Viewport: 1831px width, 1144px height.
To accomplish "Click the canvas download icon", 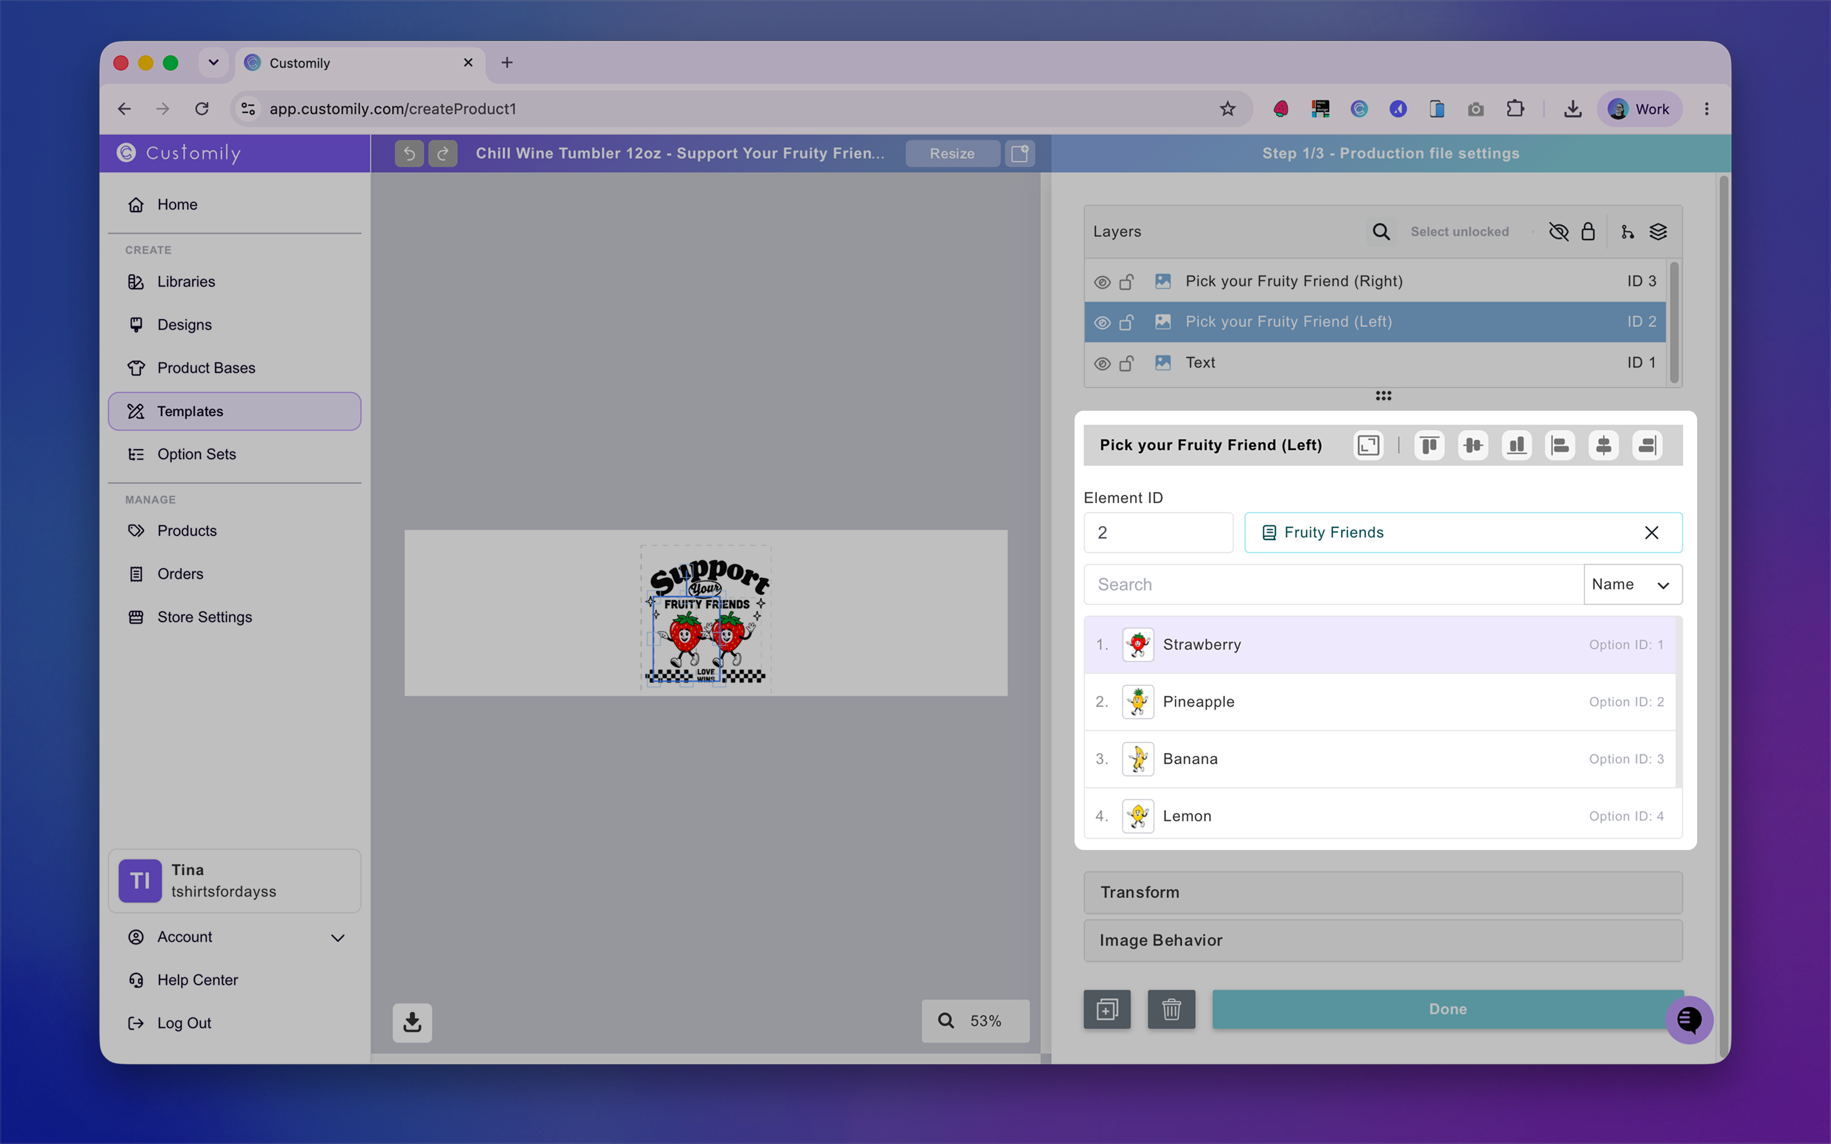I will click(413, 1022).
